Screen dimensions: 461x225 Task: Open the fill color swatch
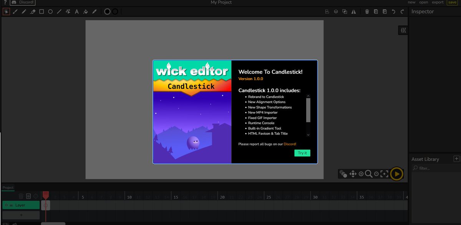tap(108, 12)
